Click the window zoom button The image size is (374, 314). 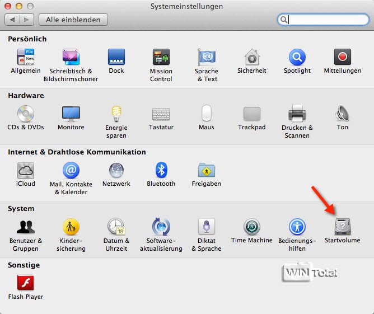(x=30, y=7)
